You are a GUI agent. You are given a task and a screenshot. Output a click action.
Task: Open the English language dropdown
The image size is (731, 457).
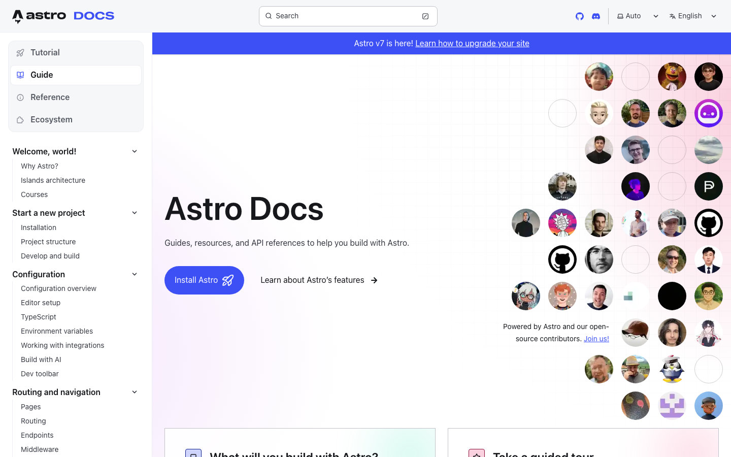point(693,16)
